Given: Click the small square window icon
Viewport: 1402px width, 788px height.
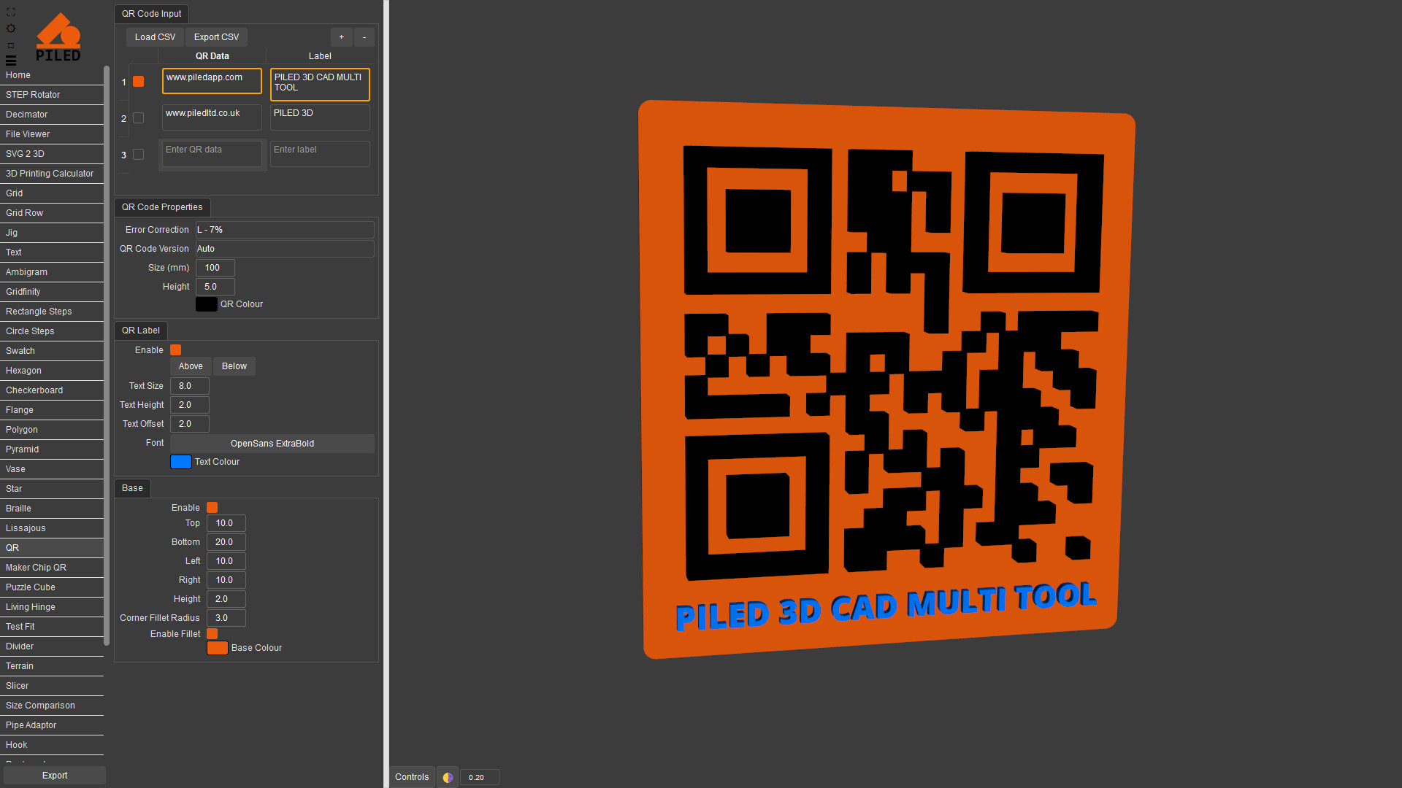Looking at the screenshot, I should tap(10, 45).
